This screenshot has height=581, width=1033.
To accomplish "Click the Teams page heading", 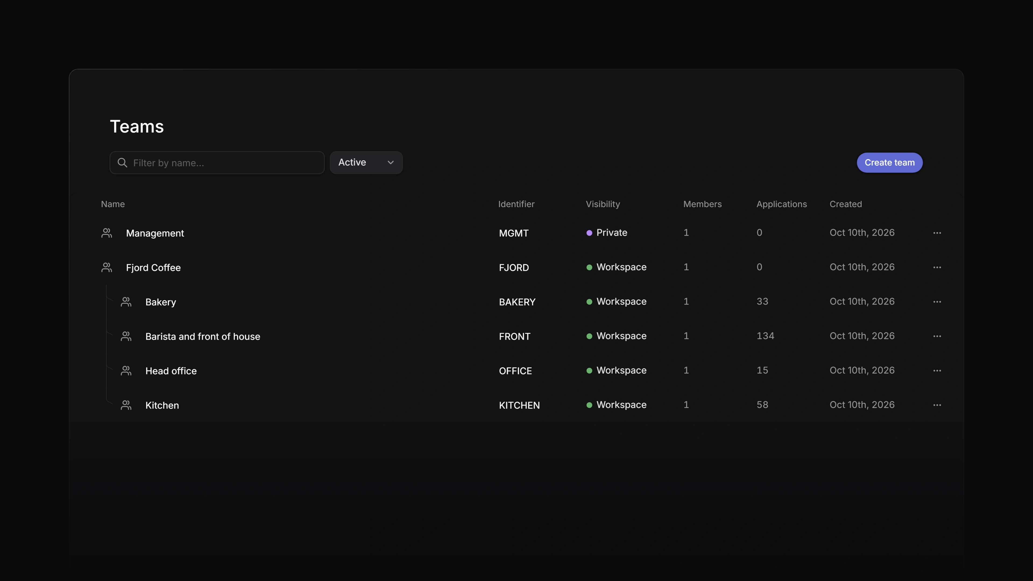I will pos(137,127).
